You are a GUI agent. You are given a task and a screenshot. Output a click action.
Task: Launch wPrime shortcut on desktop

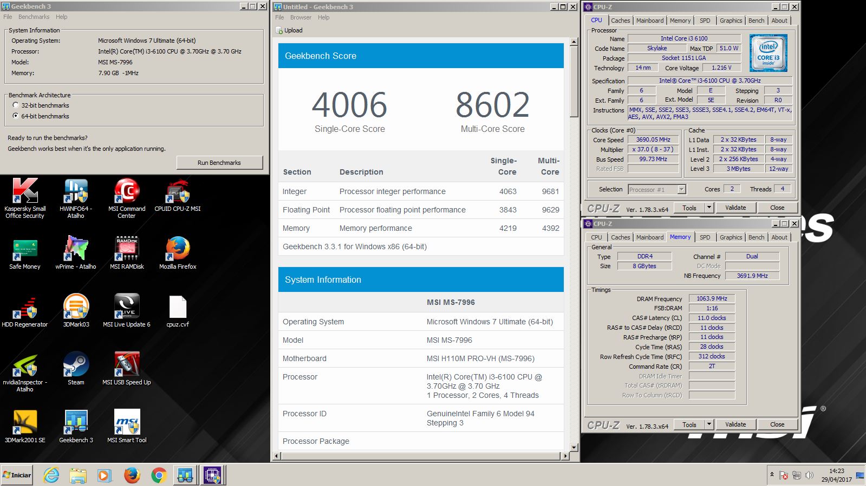point(76,253)
